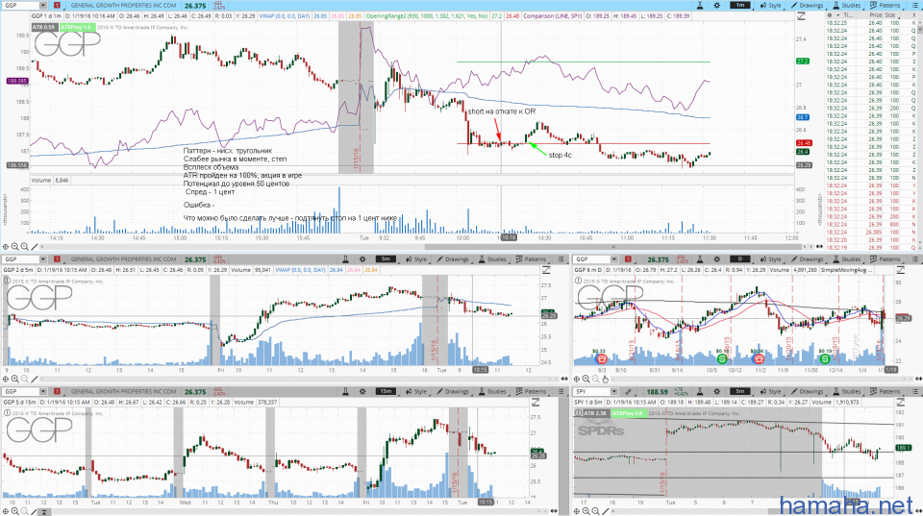
Task: Change the D timeframe in daily chart
Action: 740,258
